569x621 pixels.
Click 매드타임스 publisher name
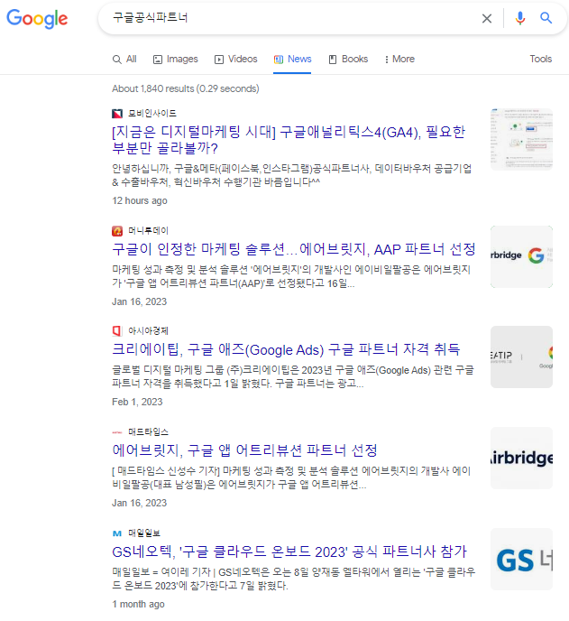[149, 432]
